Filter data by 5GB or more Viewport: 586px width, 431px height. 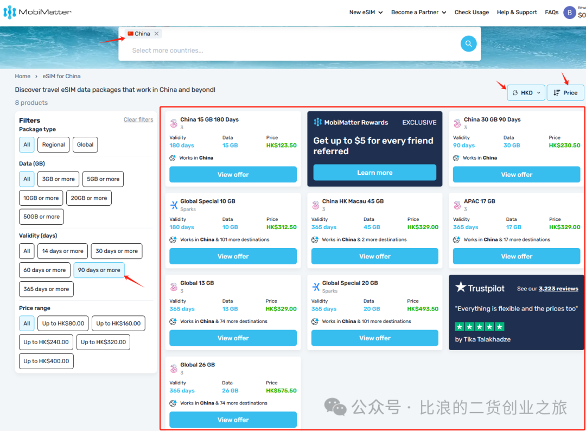[x=103, y=179]
